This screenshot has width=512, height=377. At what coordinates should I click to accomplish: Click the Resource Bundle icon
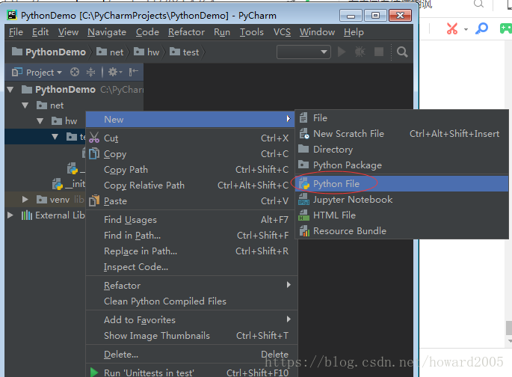point(304,230)
